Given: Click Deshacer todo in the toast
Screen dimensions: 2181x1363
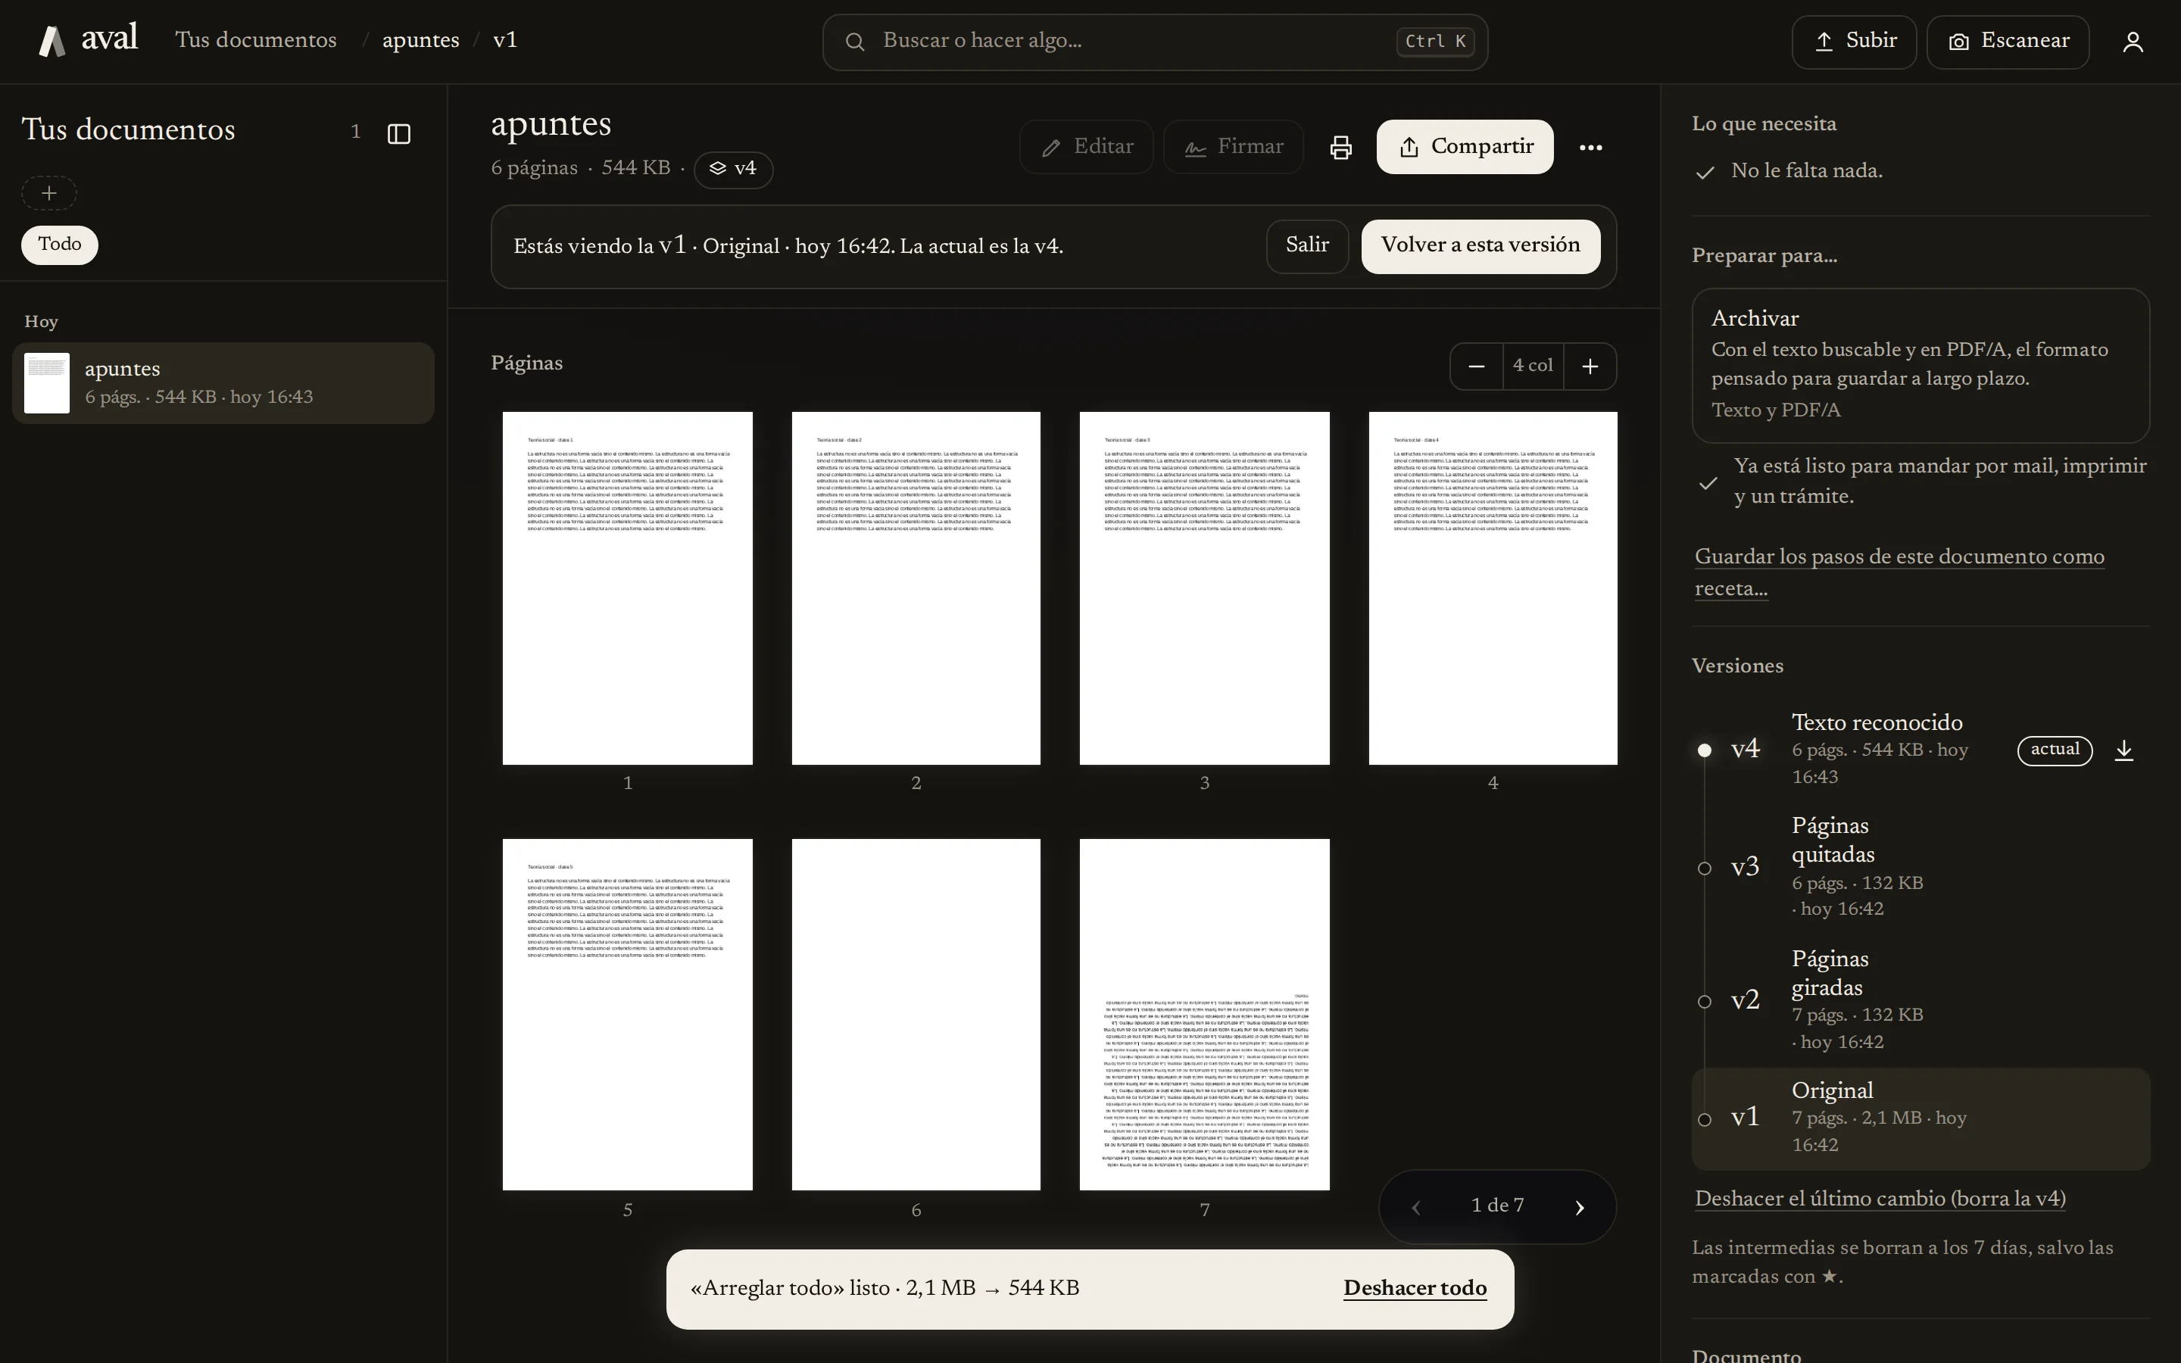Looking at the screenshot, I should pyautogui.click(x=1415, y=1288).
